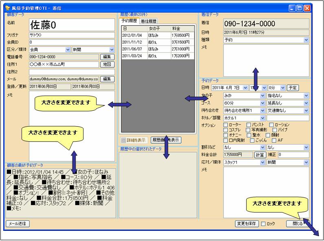Click the 地図 button beside 住所1

click(x=107, y=64)
